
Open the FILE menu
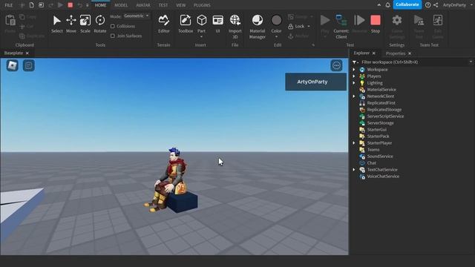9,5
